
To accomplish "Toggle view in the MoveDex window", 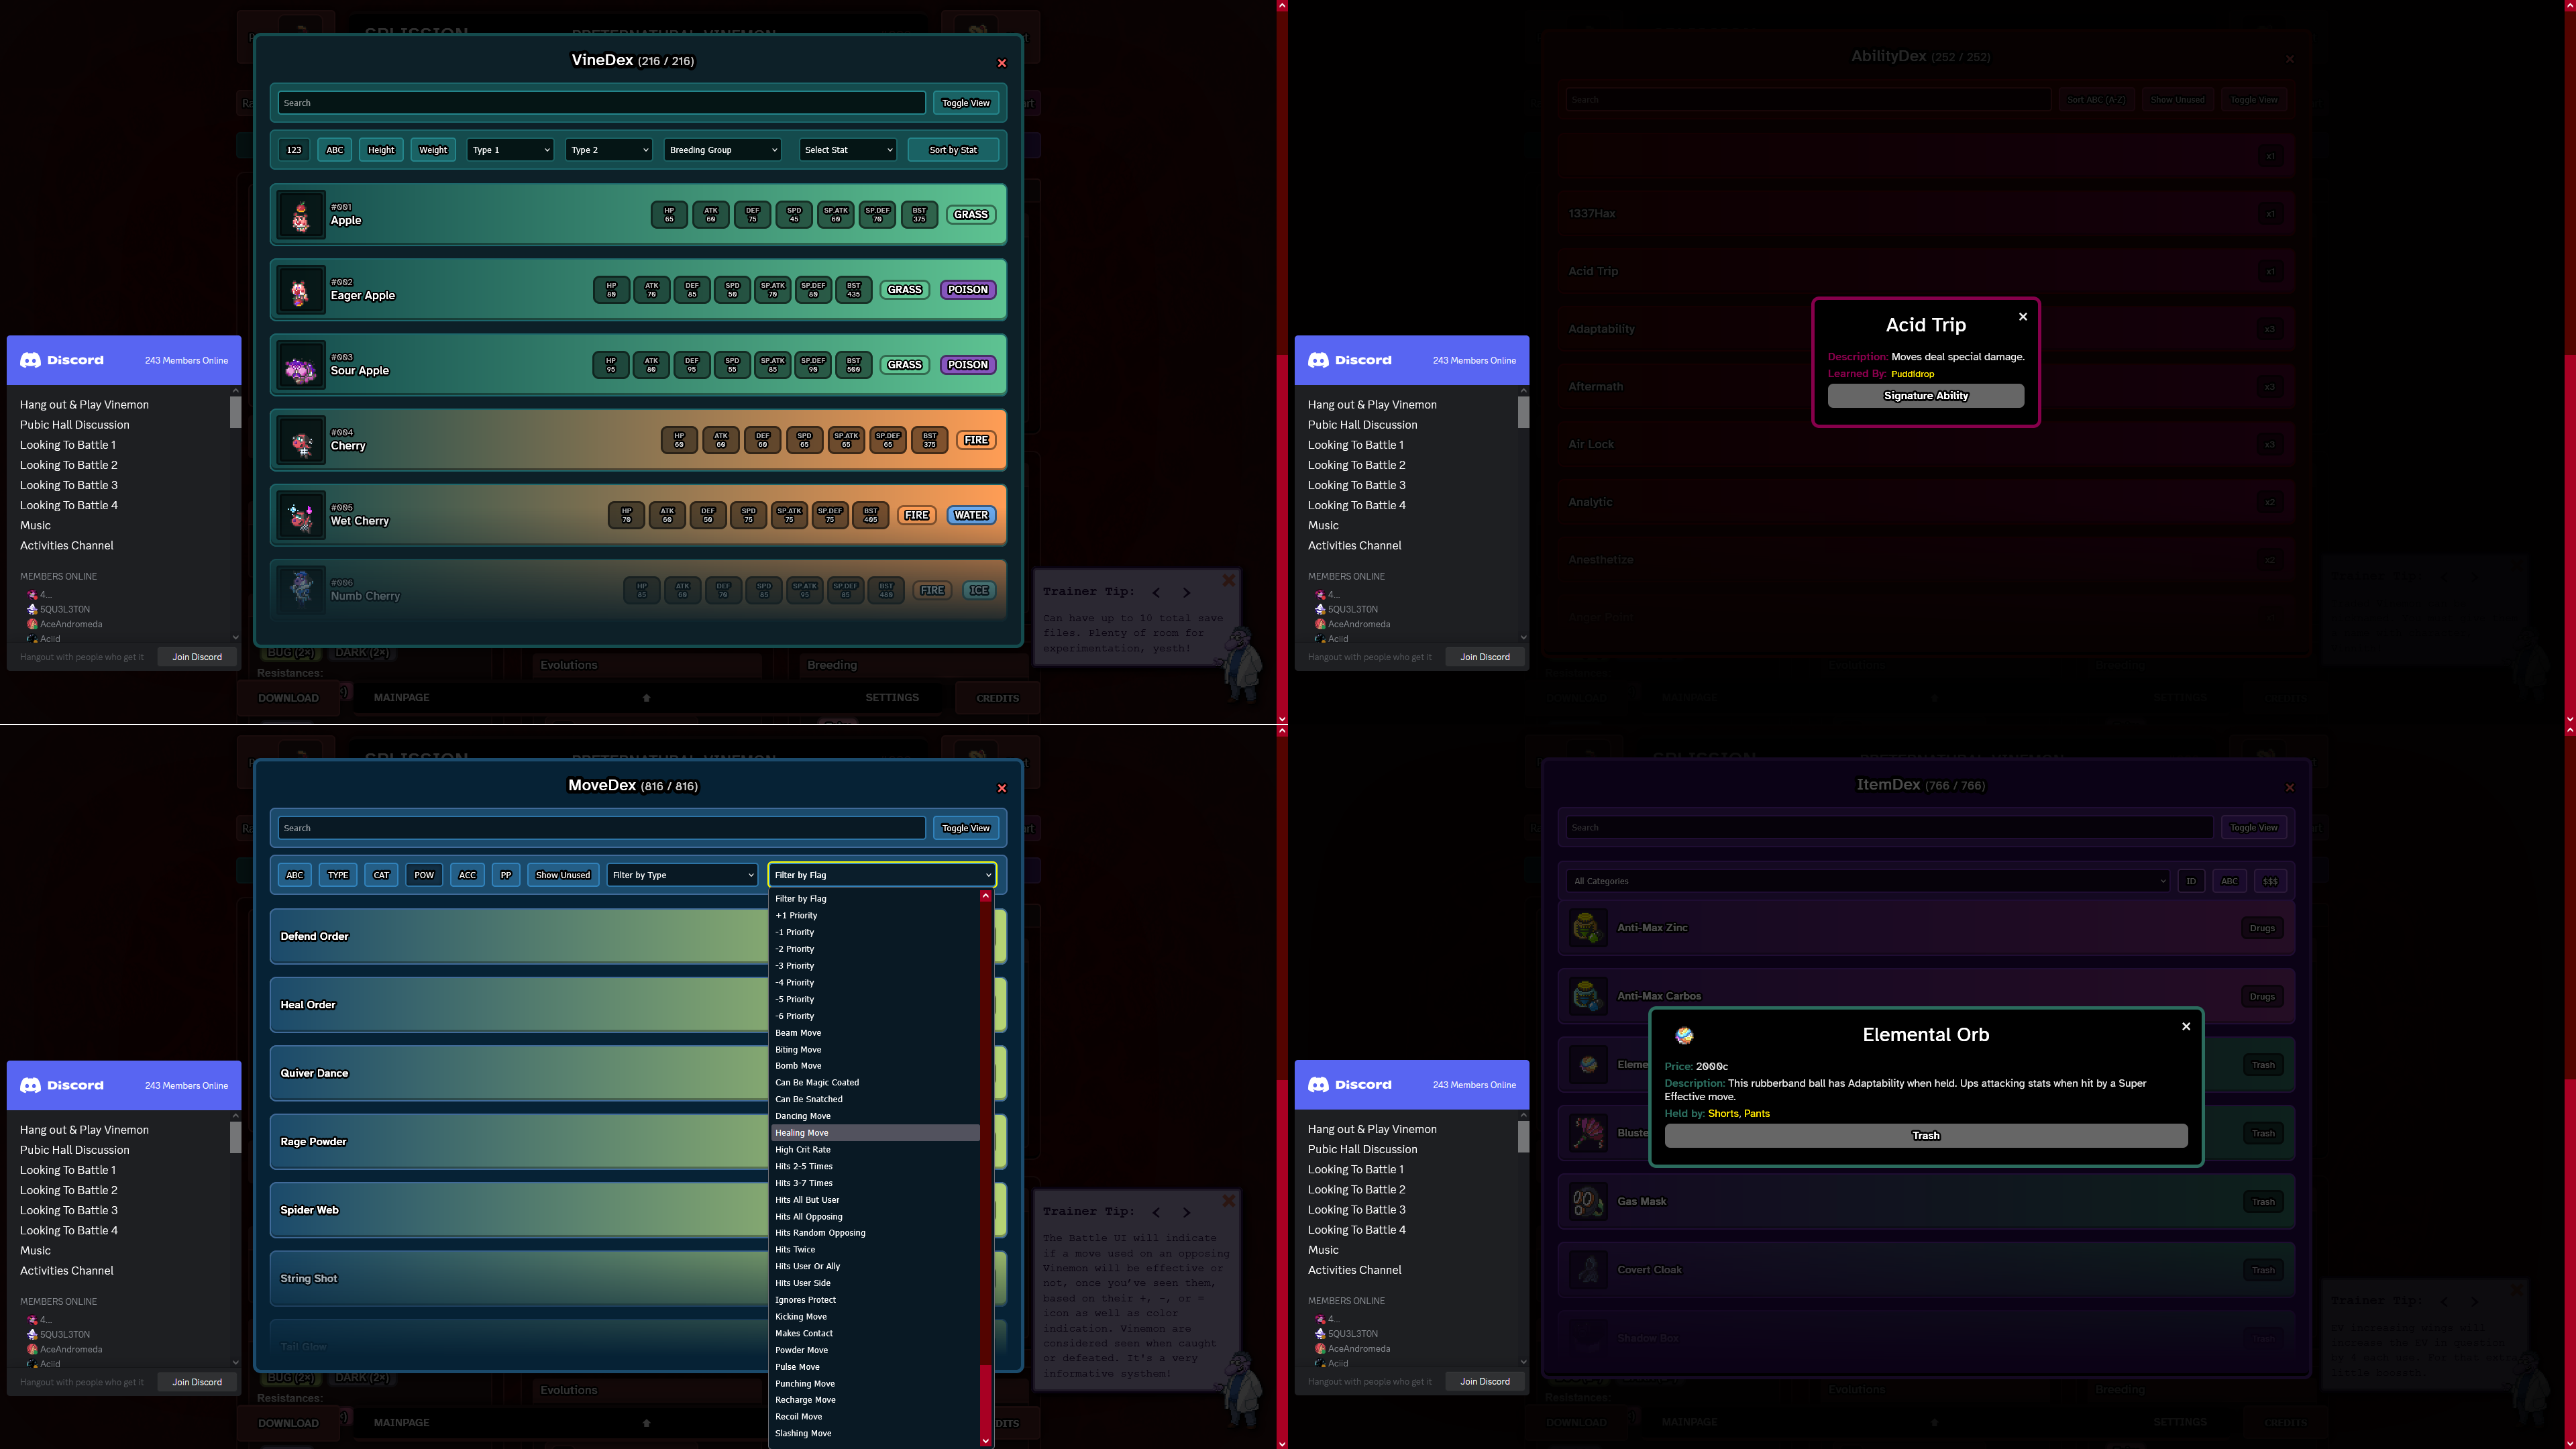I will pos(965,828).
